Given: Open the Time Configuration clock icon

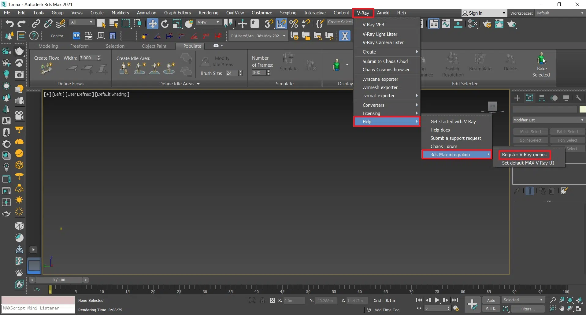Looking at the screenshot, I should (x=456, y=309).
